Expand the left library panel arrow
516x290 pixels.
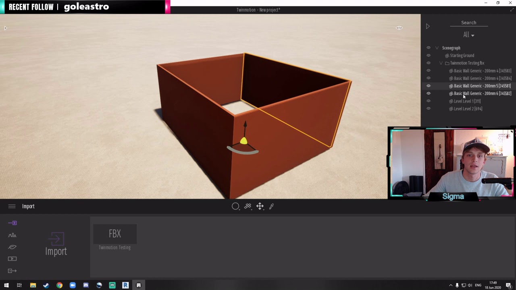pyautogui.click(x=5, y=28)
